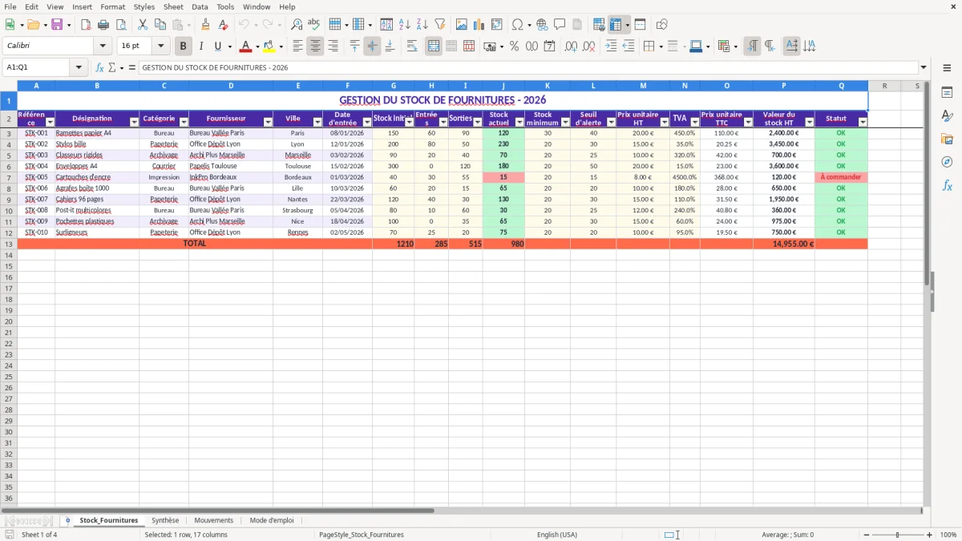Viewport: 962px width, 541px height.
Task: Click the Spelling check icon
Action: point(314,25)
